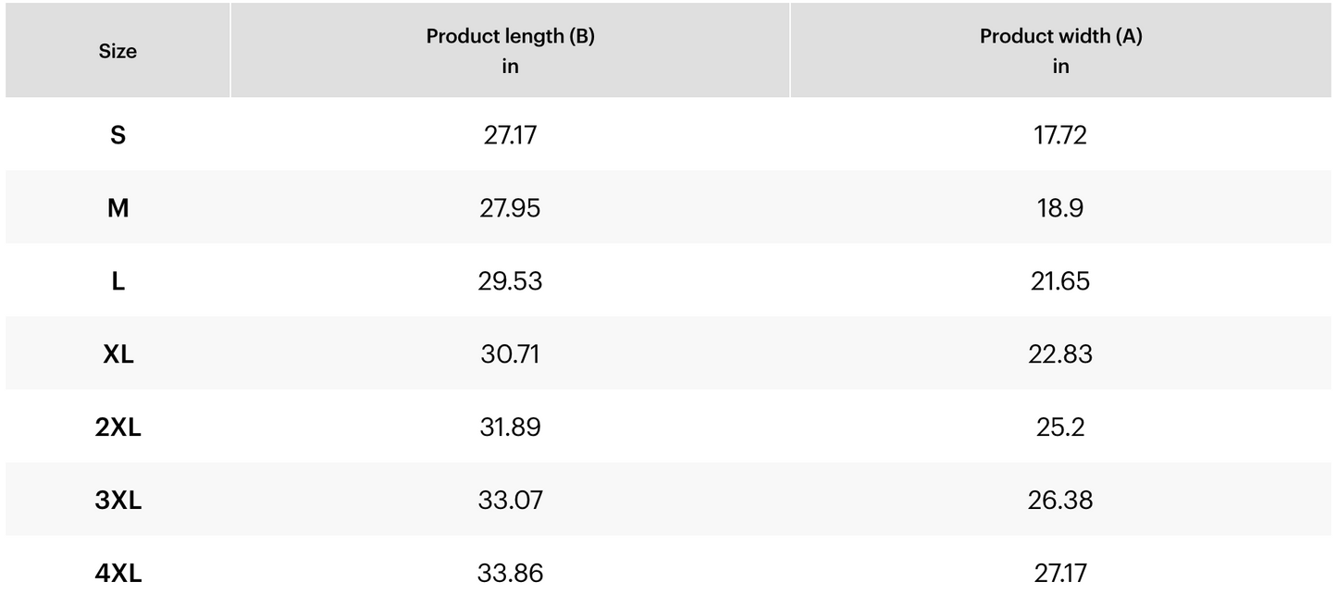This screenshot has height=607, width=1337.
Task: Select the 2XL size row label
Action: tap(118, 427)
